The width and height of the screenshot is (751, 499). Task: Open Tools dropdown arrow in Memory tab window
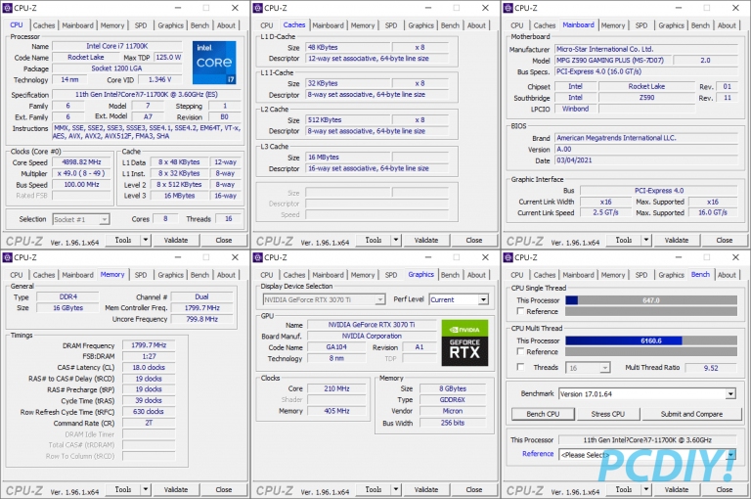(145, 489)
